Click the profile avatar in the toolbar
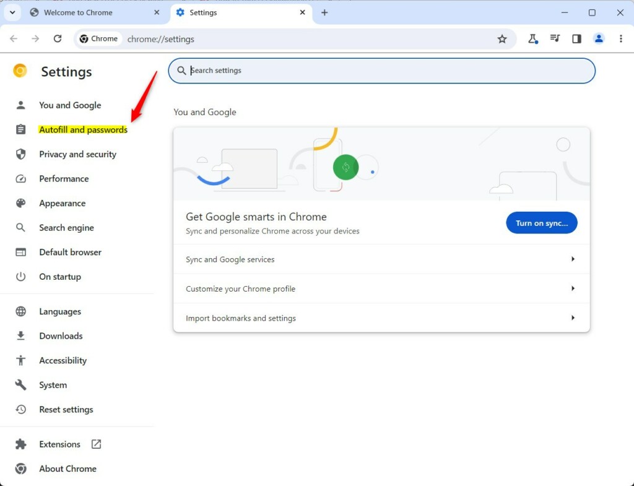This screenshot has height=486, width=634. pos(598,38)
